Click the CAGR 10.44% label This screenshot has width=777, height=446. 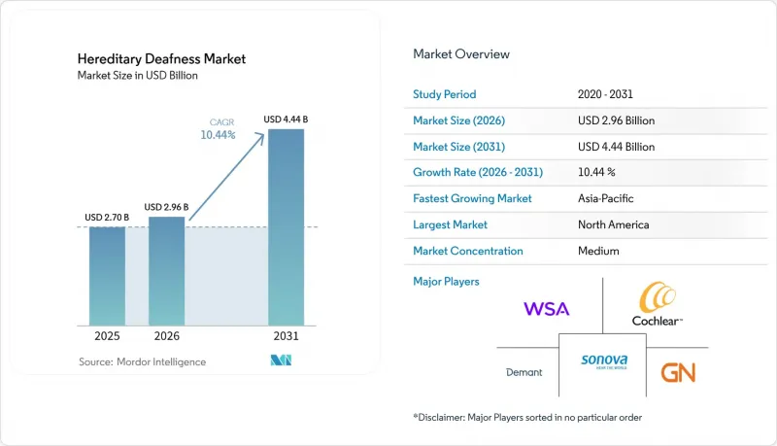[218, 129]
